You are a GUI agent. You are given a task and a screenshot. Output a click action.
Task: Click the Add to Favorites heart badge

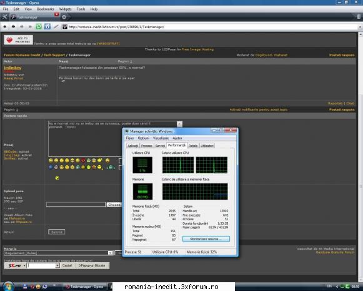point(18,40)
